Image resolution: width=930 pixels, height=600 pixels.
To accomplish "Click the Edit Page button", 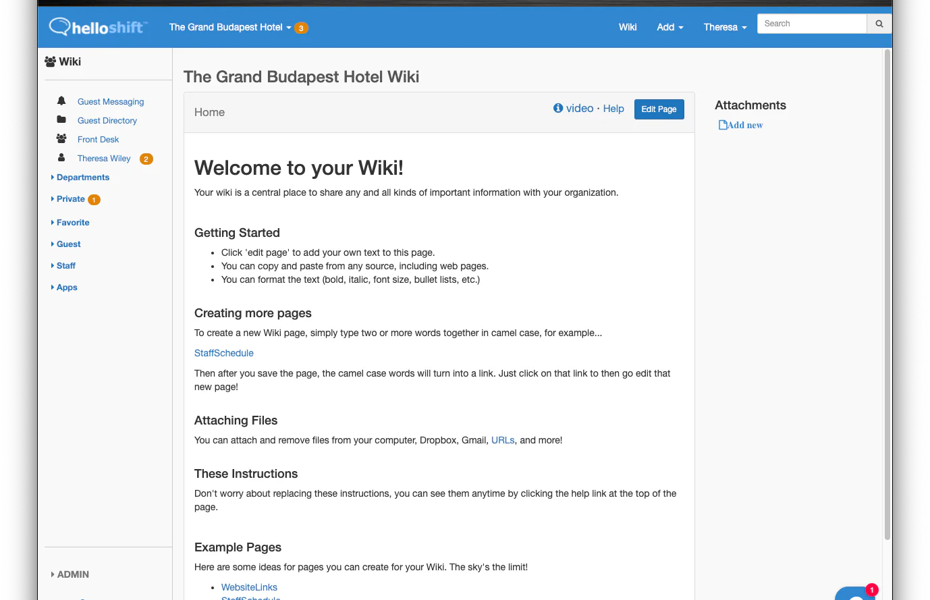I will (x=659, y=109).
